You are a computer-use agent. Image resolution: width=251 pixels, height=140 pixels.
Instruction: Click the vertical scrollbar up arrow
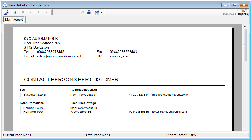tap(245, 26)
